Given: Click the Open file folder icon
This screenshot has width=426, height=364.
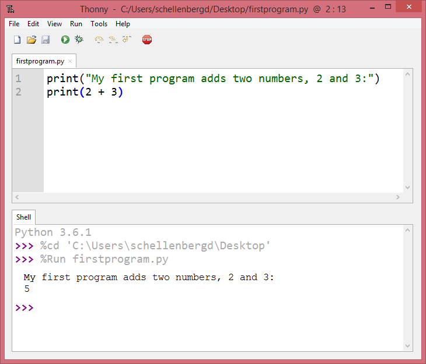Looking at the screenshot, I should (x=32, y=40).
